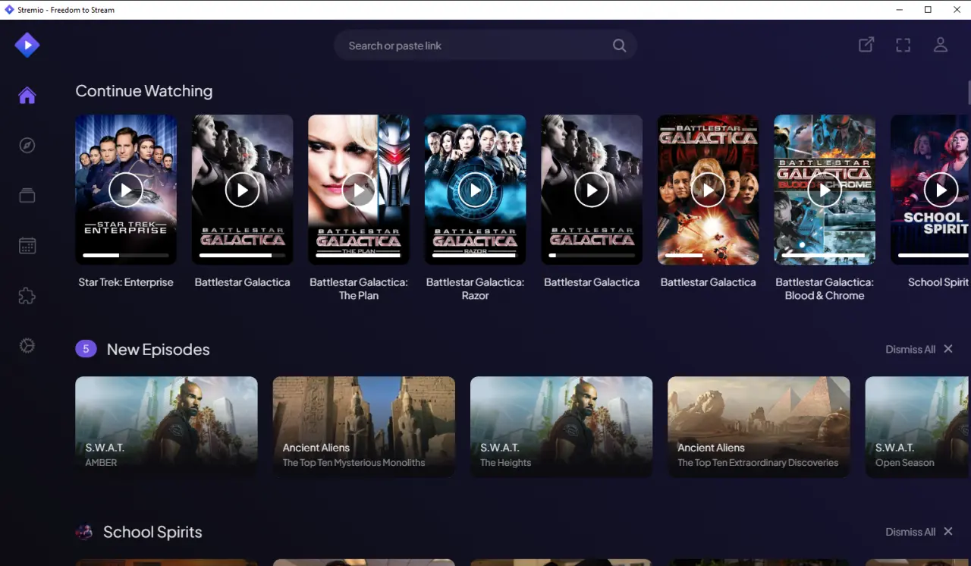Screen dimensions: 971x566
Task: Close the Stremio window
Action: pyautogui.click(x=957, y=10)
